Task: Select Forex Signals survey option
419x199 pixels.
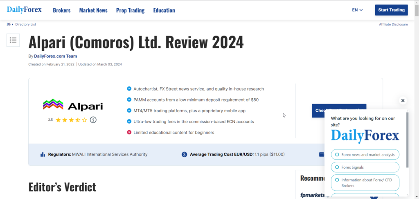Action: (365, 167)
